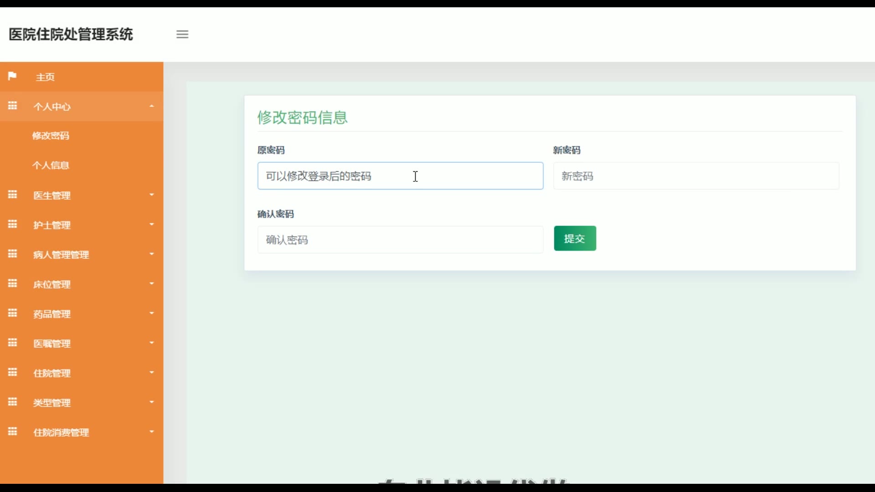Select 医生管理 menu label

[x=52, y=195]
